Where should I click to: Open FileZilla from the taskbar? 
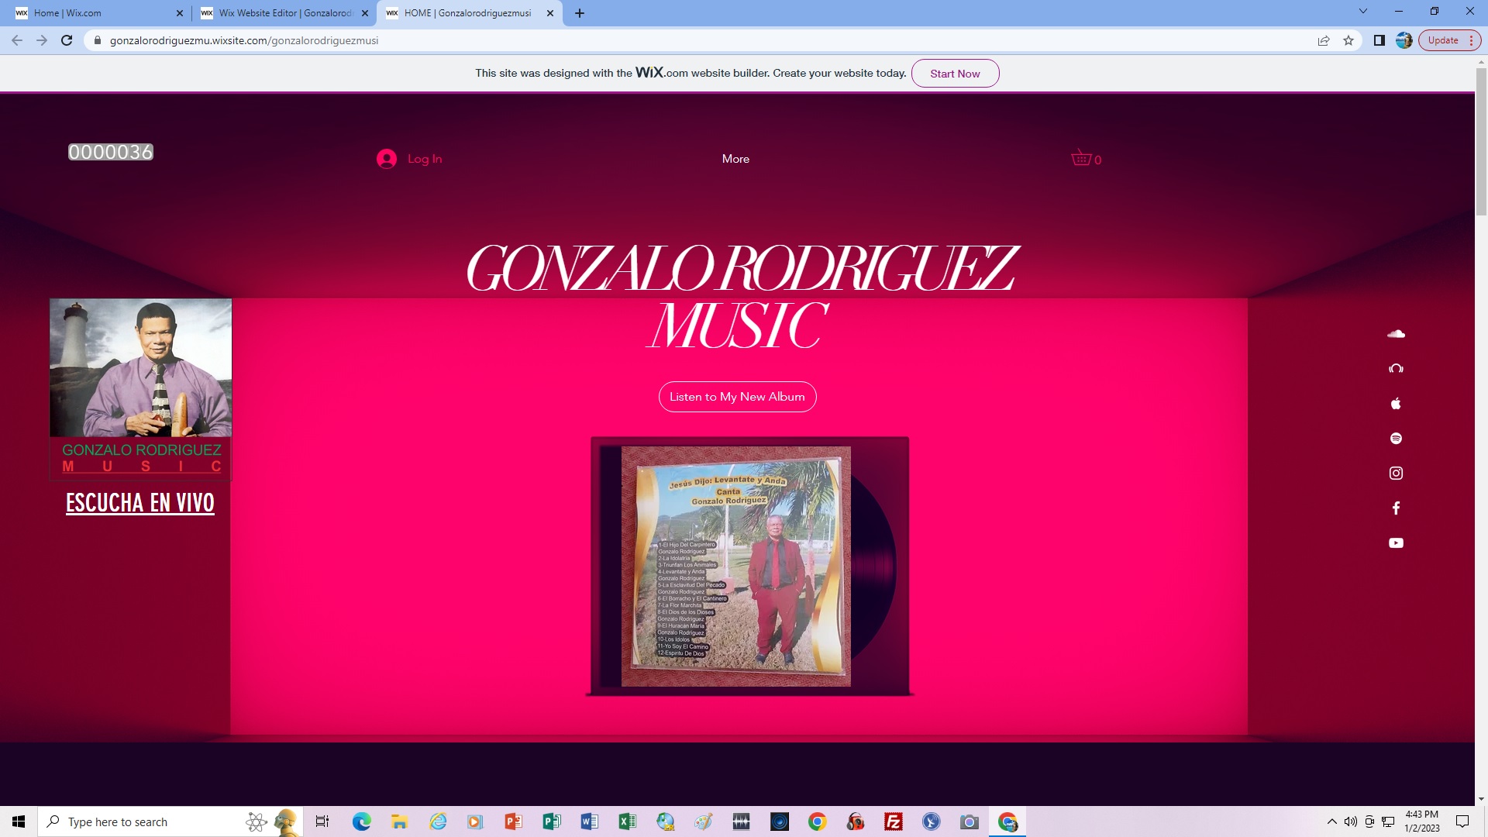click(893, 821)
